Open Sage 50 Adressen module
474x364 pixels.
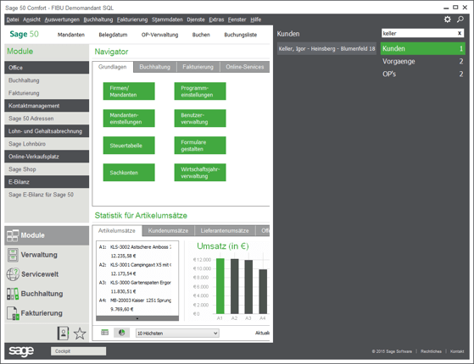[x=47, y=119]
